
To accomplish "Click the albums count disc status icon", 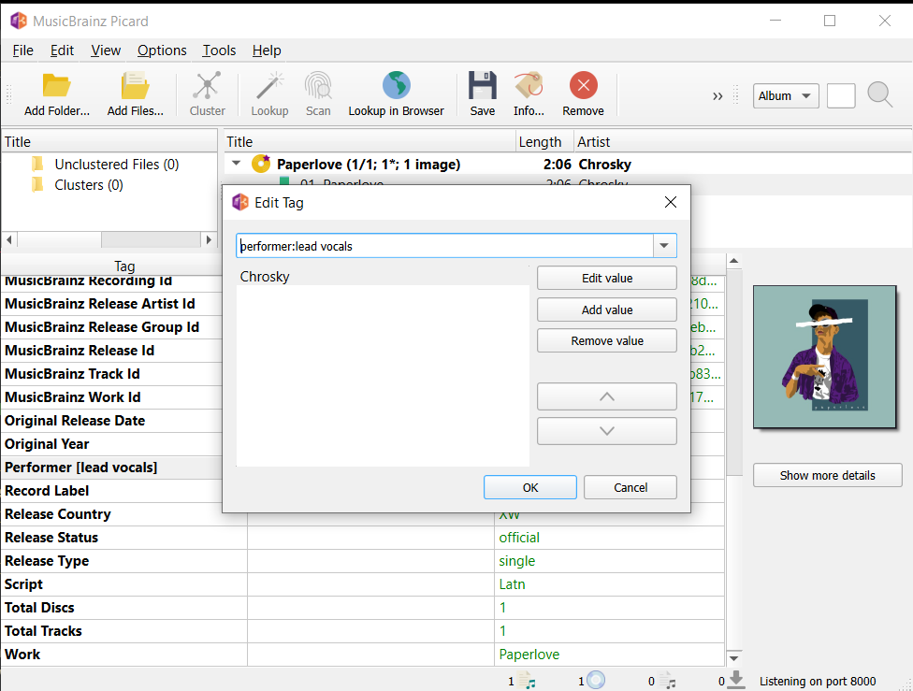I will click(x=596, y=680).
